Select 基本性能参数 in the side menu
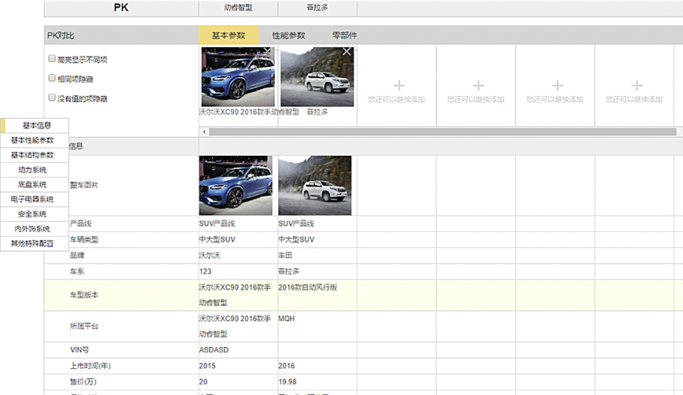 pos(35,140)
